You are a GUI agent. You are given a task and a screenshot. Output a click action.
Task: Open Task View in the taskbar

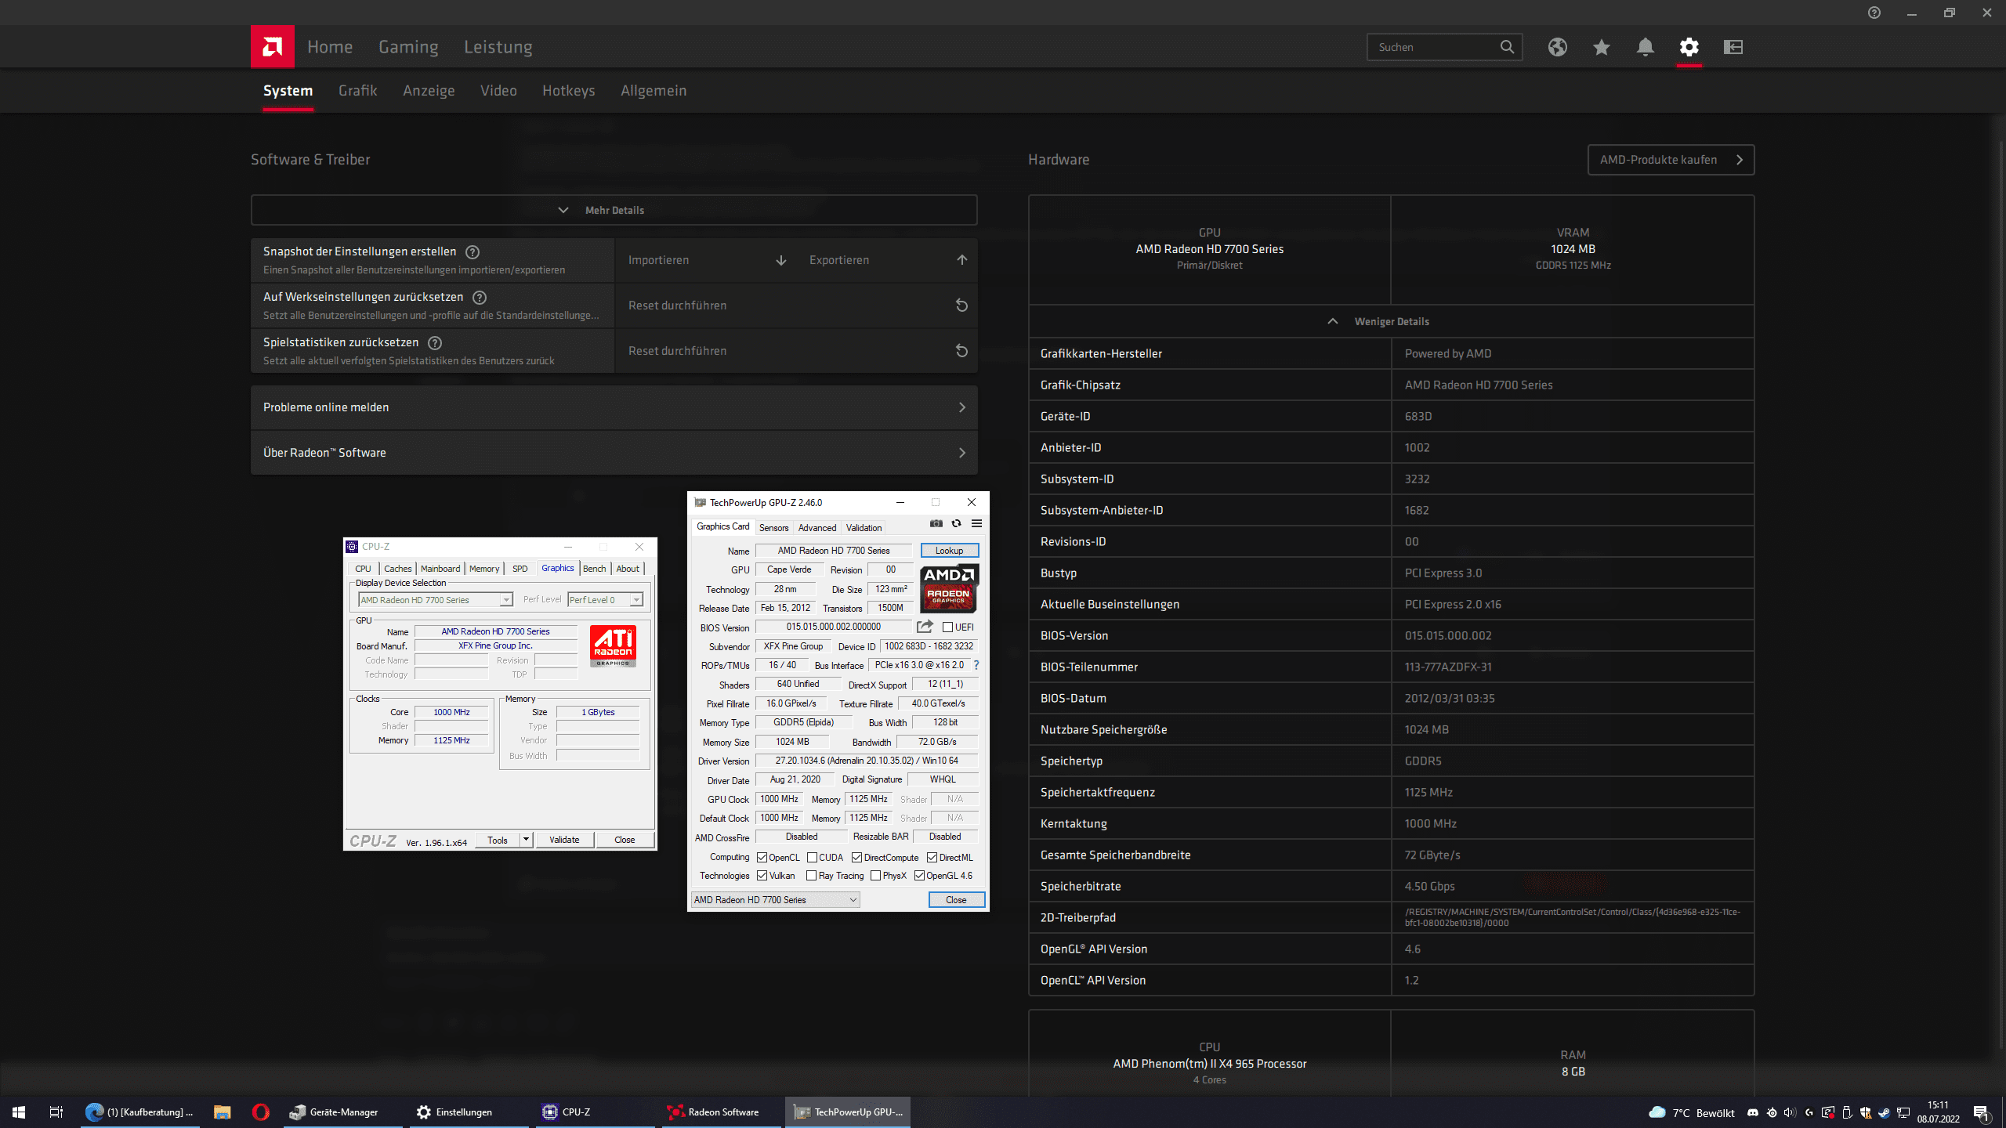click(x=56, y=1112)
